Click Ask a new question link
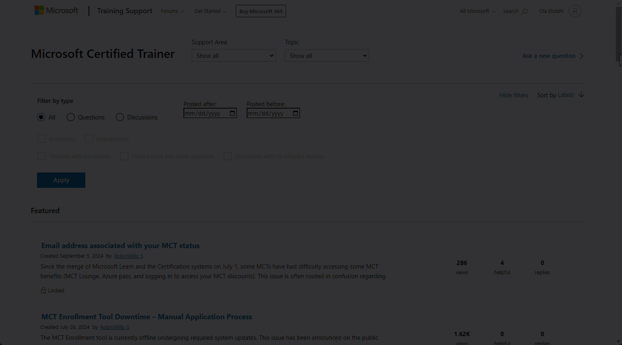622x345 pixels. 549,56
